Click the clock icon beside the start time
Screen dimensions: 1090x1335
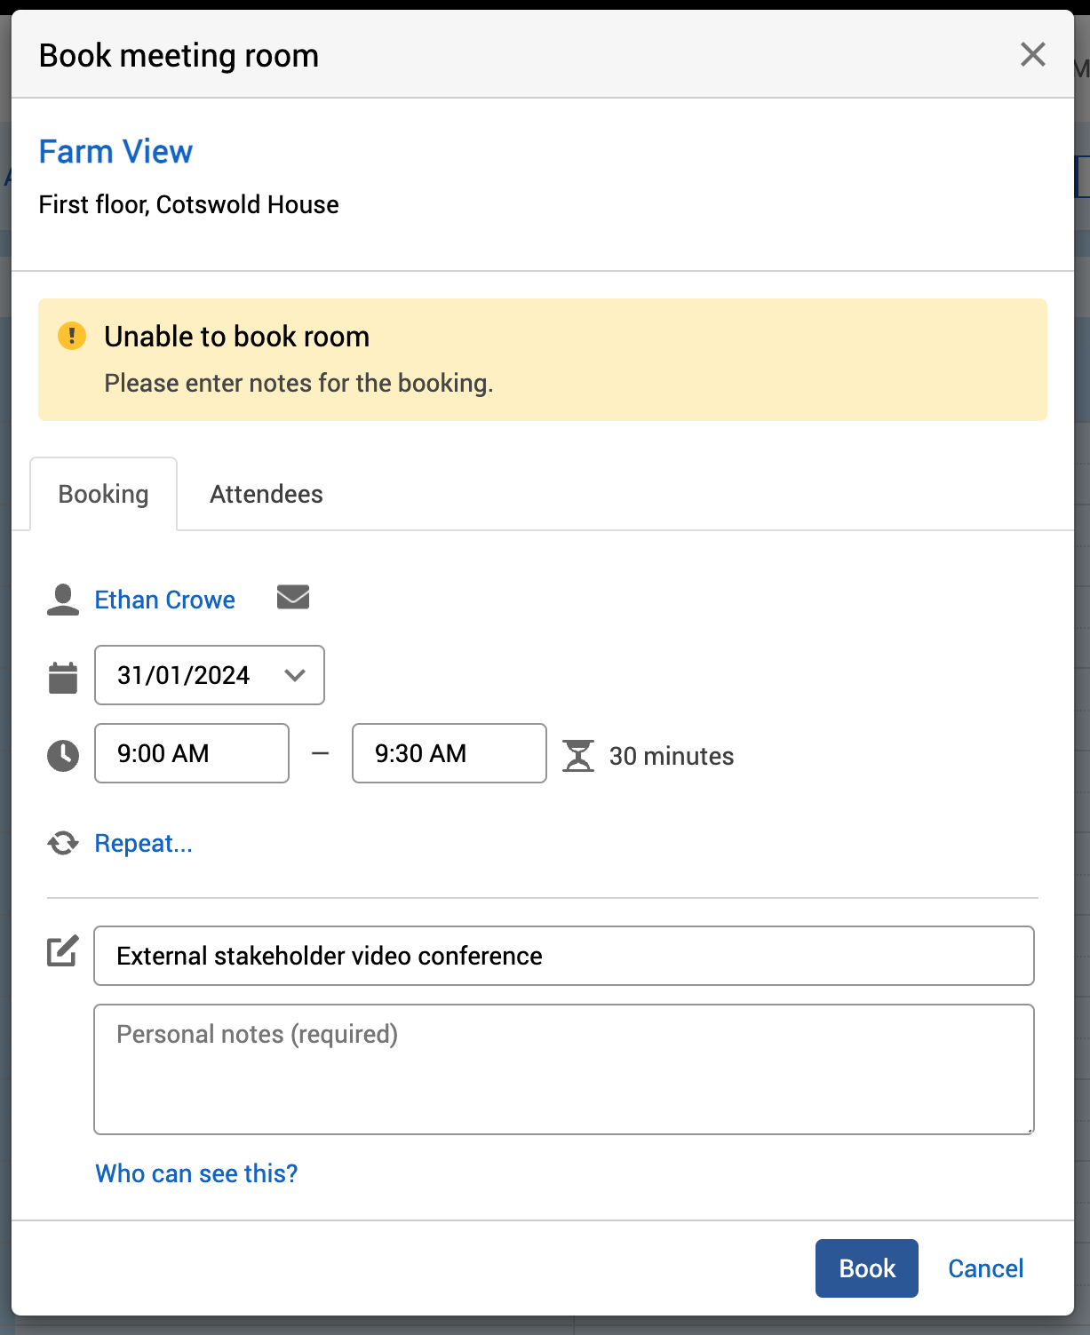63,755
